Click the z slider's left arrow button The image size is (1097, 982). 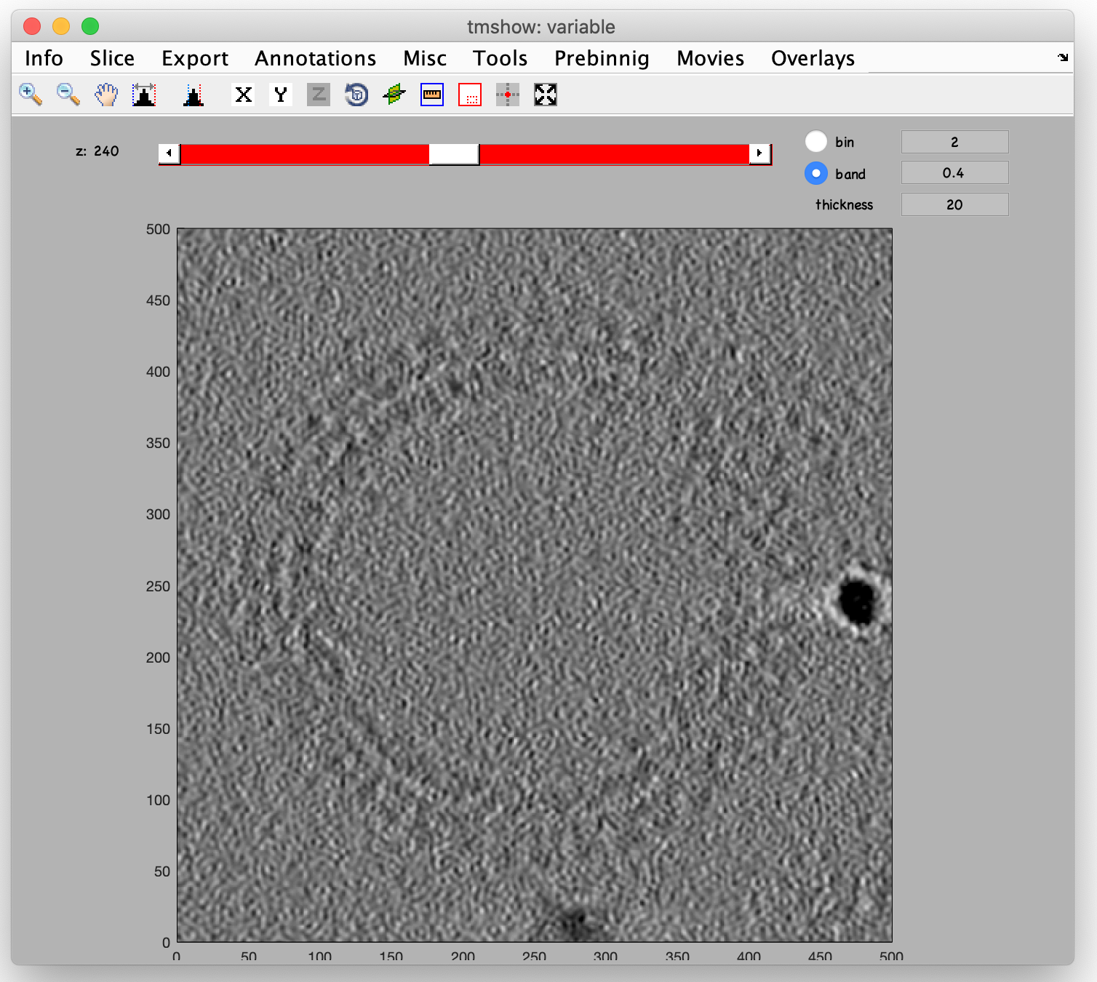[169, 153]
